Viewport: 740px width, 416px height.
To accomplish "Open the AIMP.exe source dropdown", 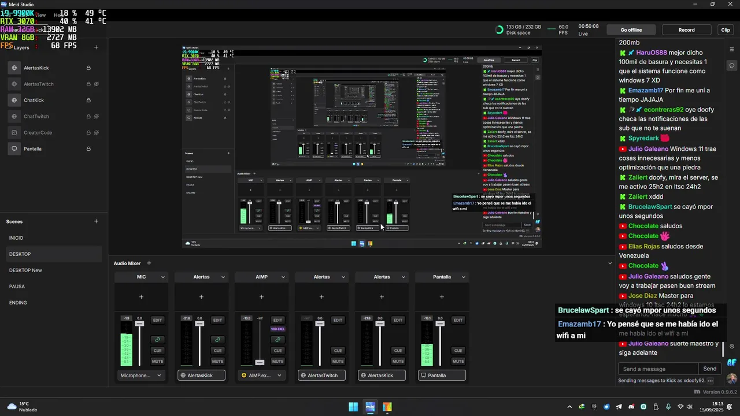I will (x=261, y=376).
